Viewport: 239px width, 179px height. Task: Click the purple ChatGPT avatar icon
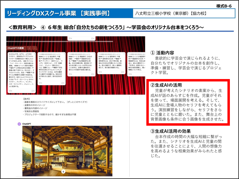point(19,124)
